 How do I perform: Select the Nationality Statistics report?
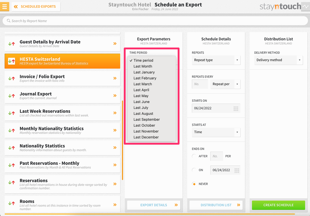(x=62, y=148)
